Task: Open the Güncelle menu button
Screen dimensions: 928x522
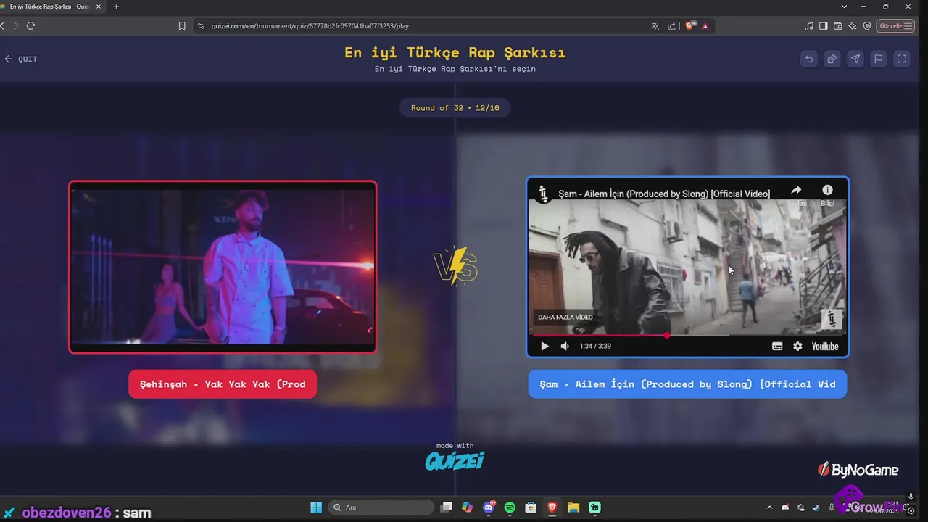Action: (896, 26)
